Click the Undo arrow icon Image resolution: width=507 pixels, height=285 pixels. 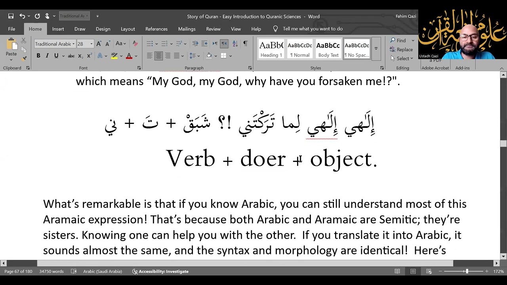point(22,16)
